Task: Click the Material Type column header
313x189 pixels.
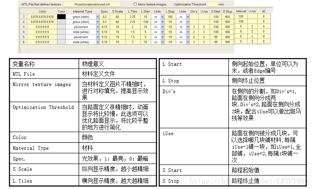Action: (82, 11)
